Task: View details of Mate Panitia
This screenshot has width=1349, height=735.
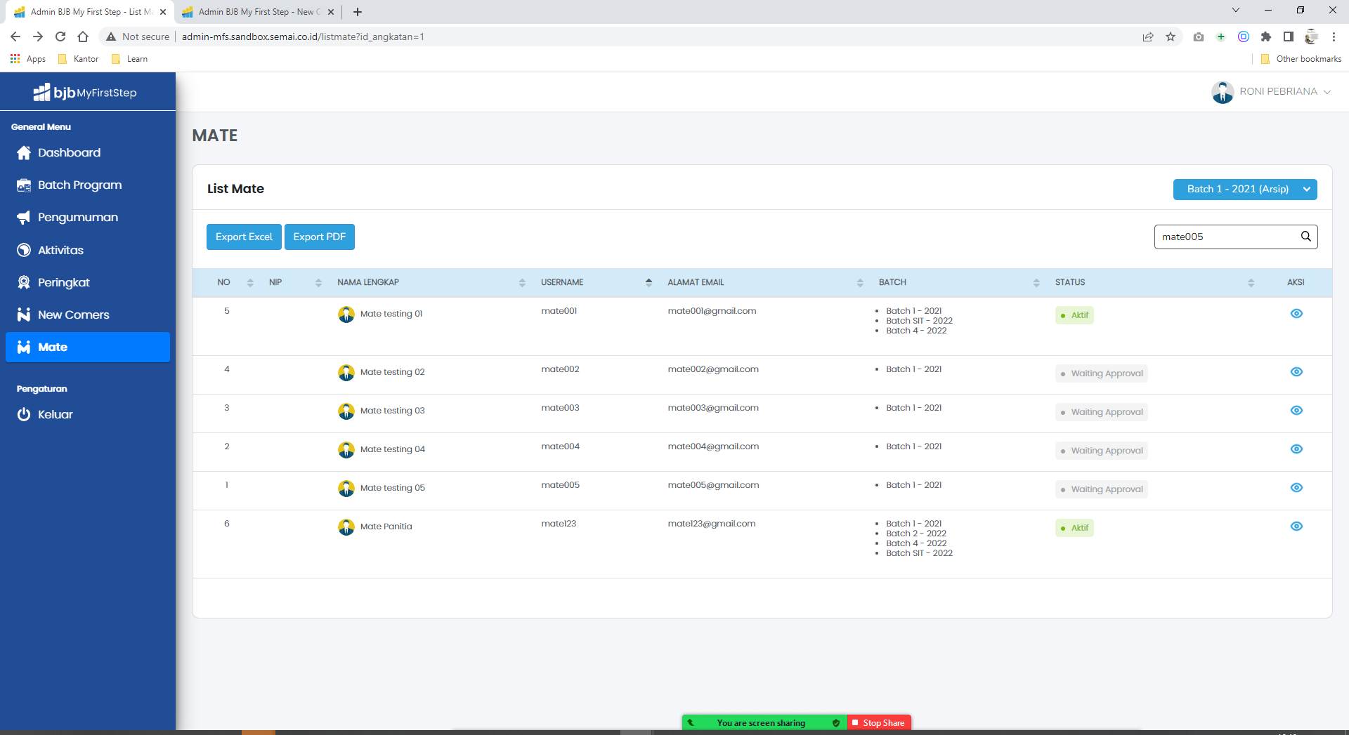Action: click(1296, 527)
